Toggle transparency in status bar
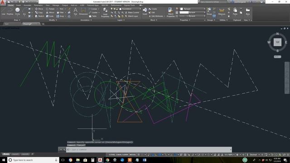This screenshot has width=290, height=163. point(185,155)
